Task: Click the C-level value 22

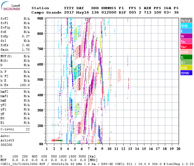Action: tap(28, 129)
